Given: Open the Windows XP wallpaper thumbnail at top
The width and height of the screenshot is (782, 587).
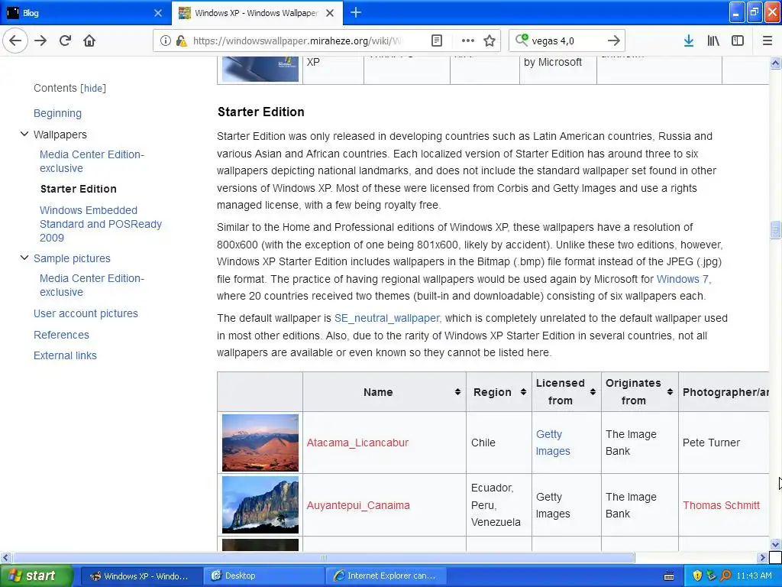Looking at the screenshot, I should pyautogui.click(x=260, y=69).
